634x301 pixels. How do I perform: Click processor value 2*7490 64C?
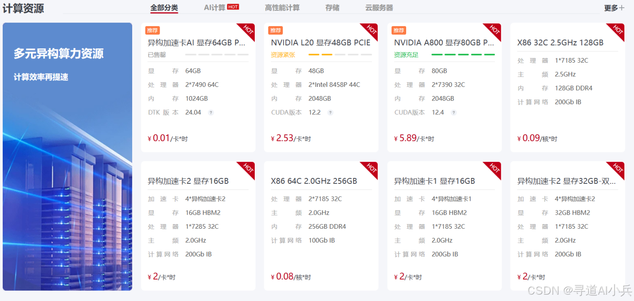tap(202, 85)
